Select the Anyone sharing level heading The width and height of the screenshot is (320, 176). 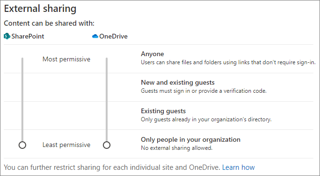pyautogui.click(x=152, y=54)
